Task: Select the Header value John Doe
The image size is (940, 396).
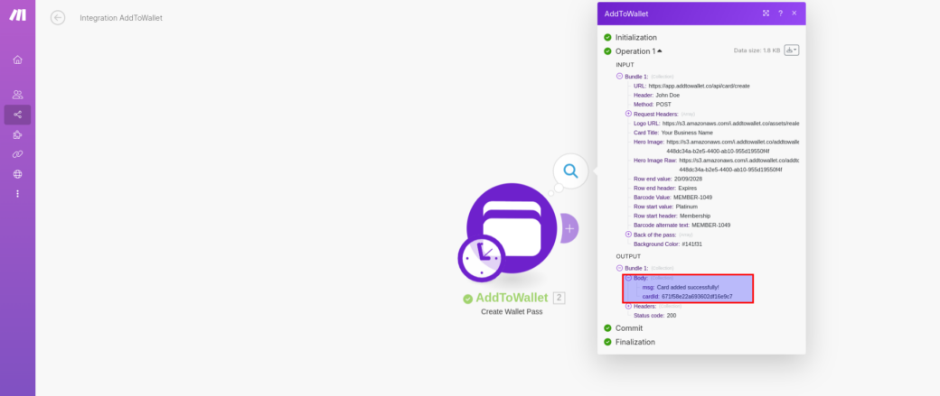Action: [668, 95]
